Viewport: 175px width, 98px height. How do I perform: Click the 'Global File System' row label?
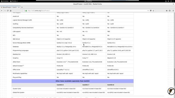(19, 93)
